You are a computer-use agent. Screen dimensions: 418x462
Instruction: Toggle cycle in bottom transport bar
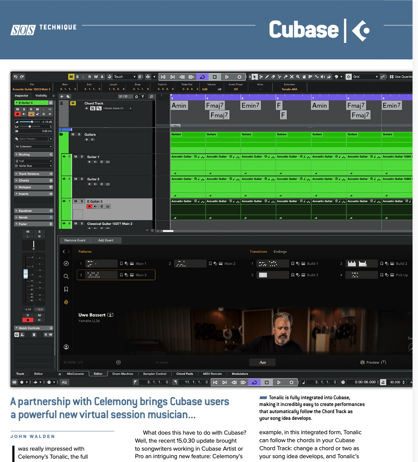(254, 382)
